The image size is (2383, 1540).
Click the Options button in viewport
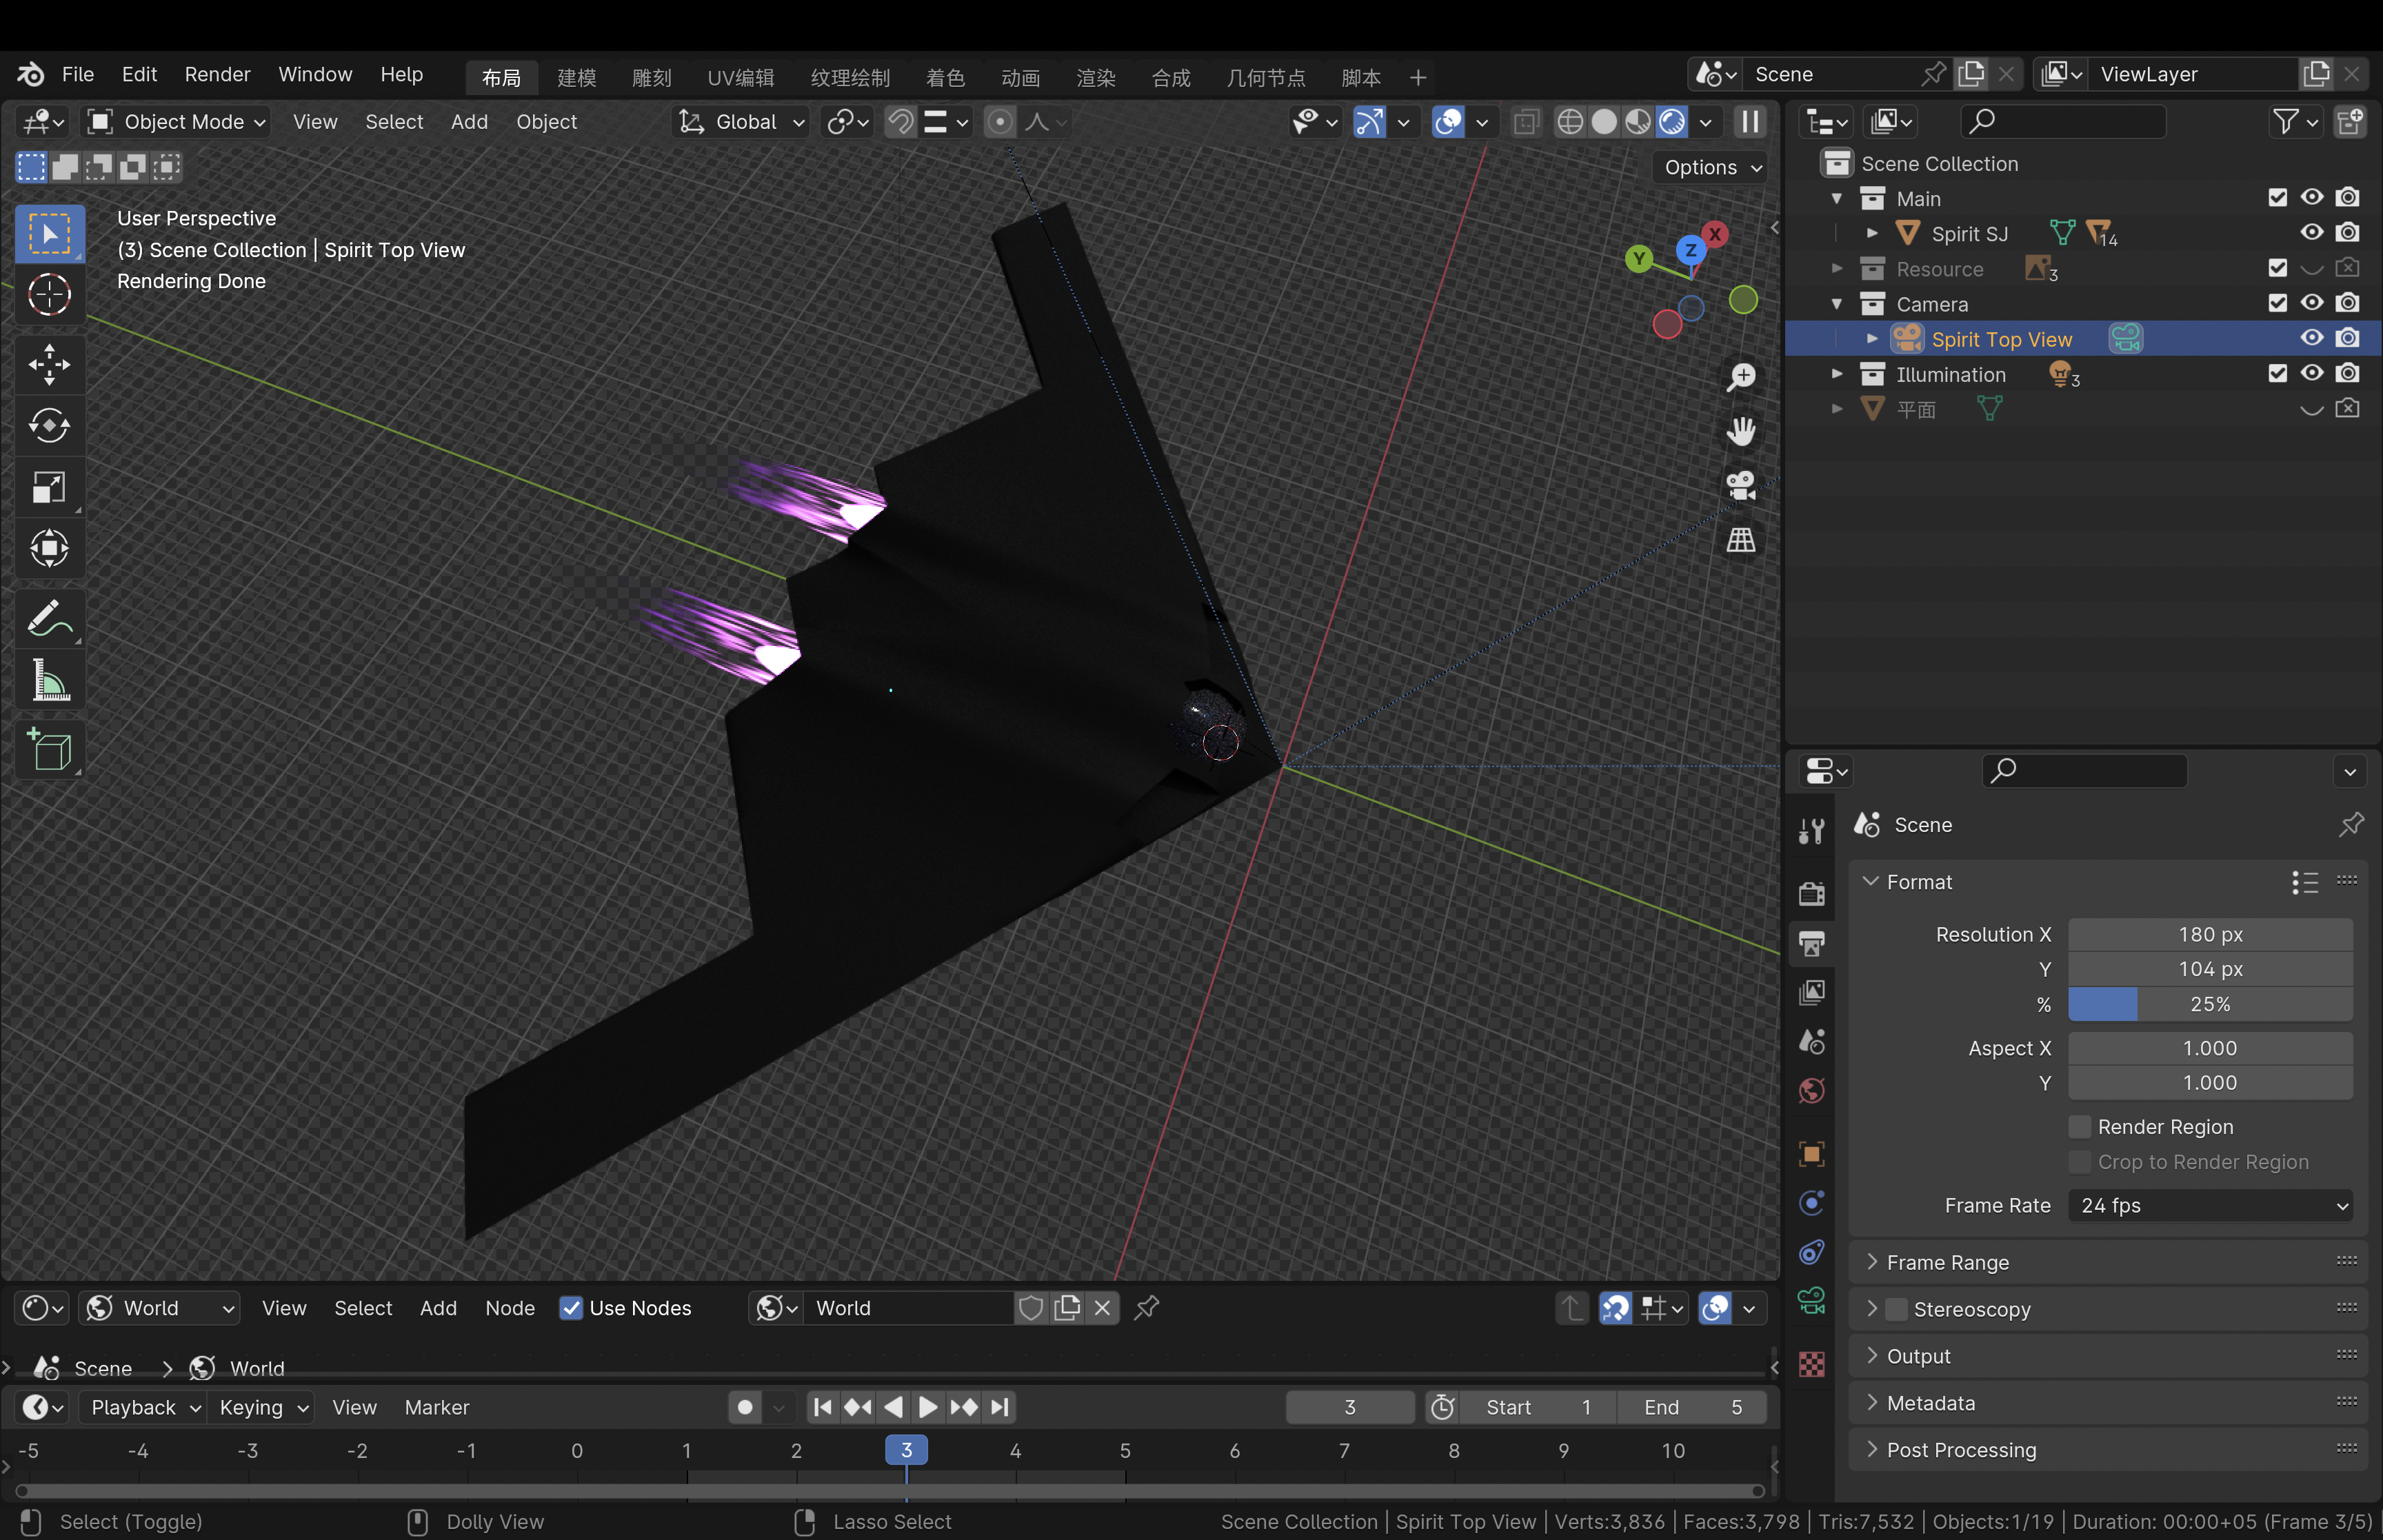(1710, 168)
